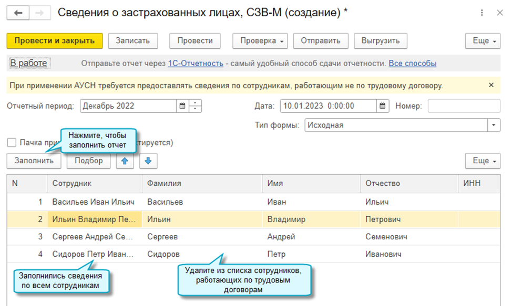Dismiss the yellow АУСН notification

(x=491, y=85)
